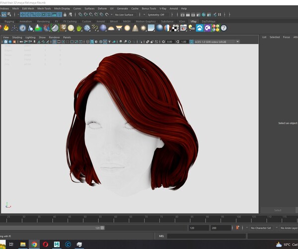This screenshot has width=298, height=249.
Task: Toggle the select by handles mask button
Action: (x=23, y=14)
